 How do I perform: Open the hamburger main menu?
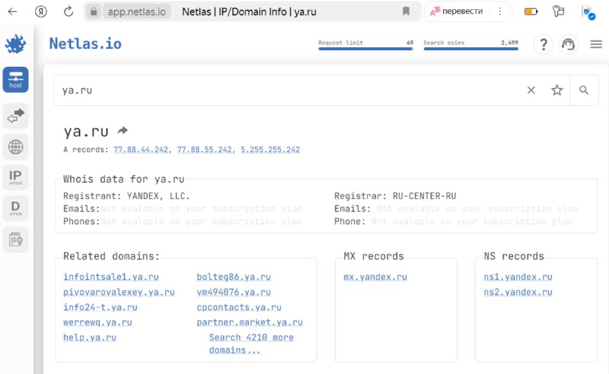coord(596,44)
